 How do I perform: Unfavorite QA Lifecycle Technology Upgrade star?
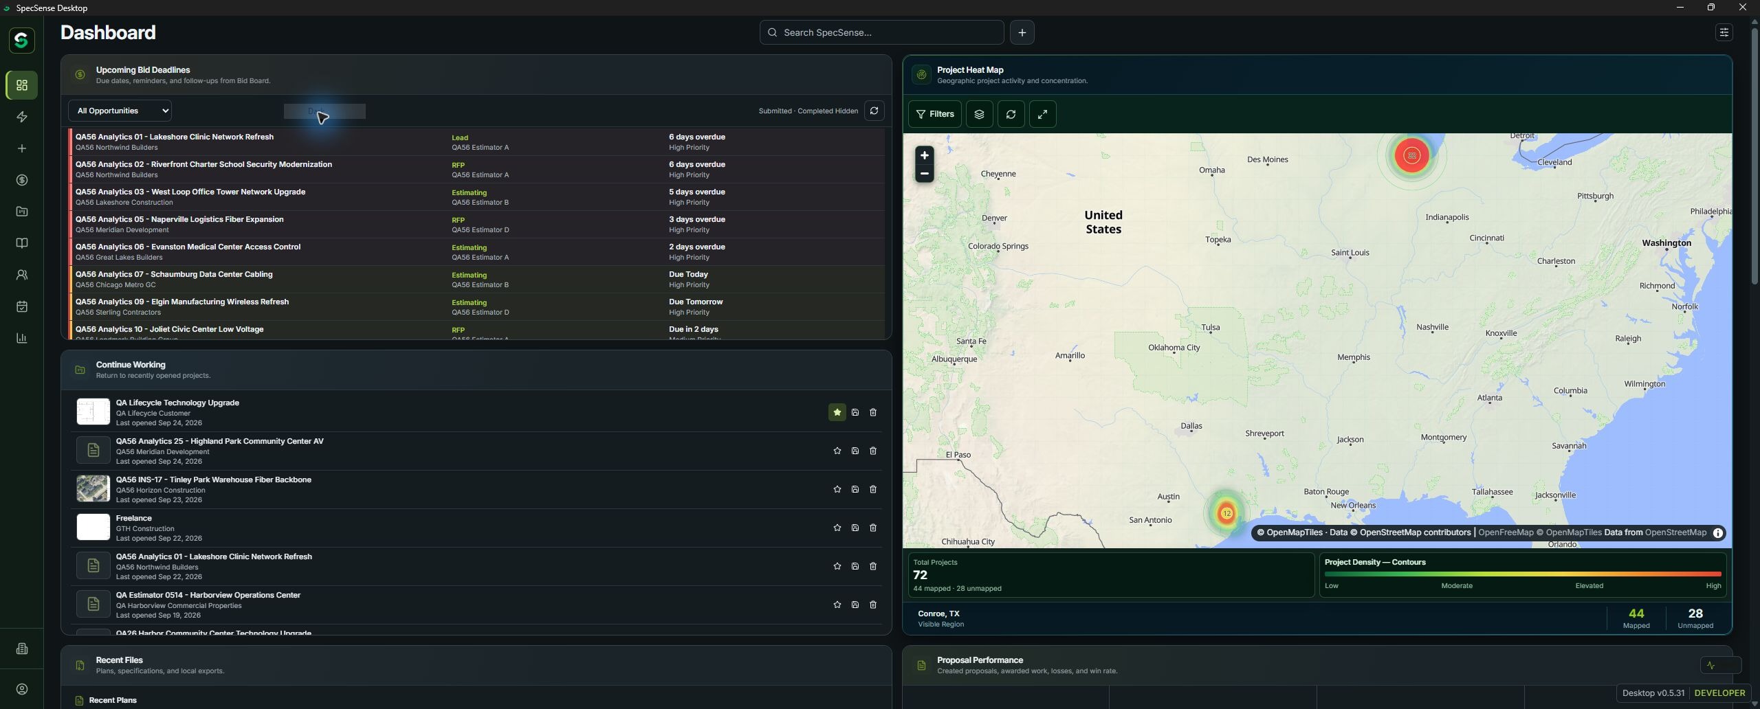837,412
